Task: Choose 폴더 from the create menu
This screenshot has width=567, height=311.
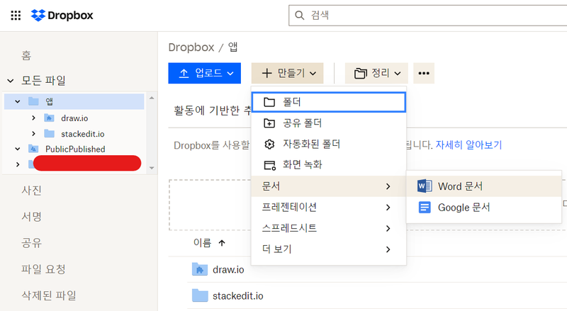Action: (x=329, y=102)
